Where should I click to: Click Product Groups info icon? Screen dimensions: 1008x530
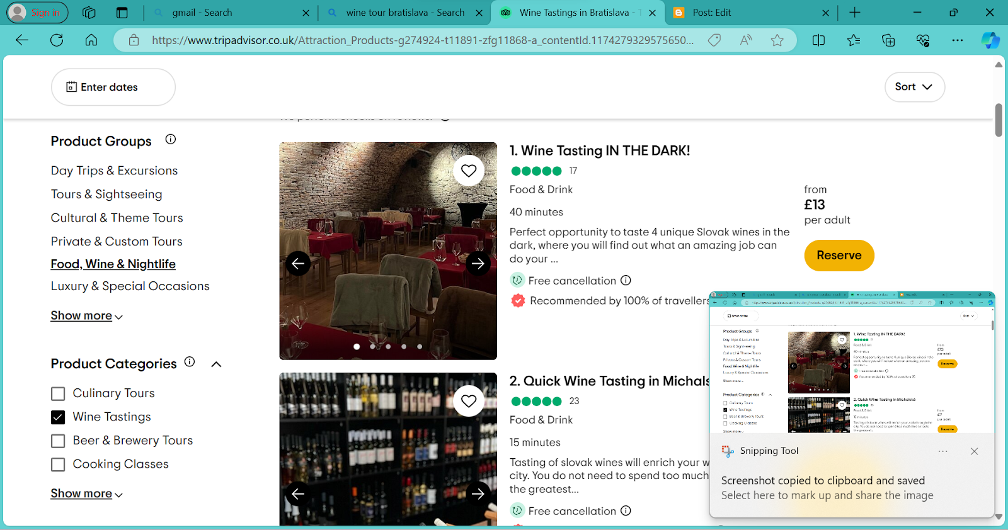click(x=171, y=139)
